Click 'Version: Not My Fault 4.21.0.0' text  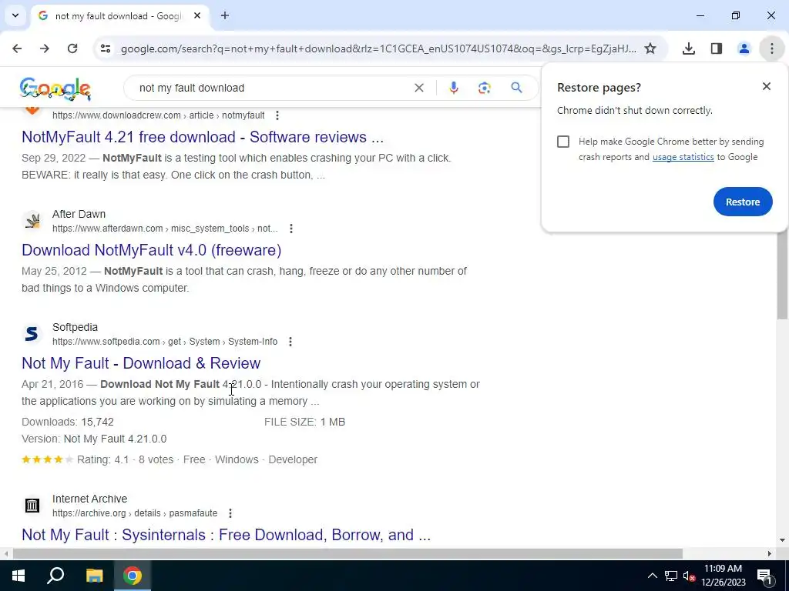[x=94, y=439]
